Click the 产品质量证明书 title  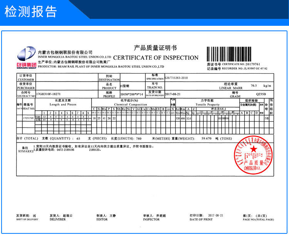pos(155,48)
